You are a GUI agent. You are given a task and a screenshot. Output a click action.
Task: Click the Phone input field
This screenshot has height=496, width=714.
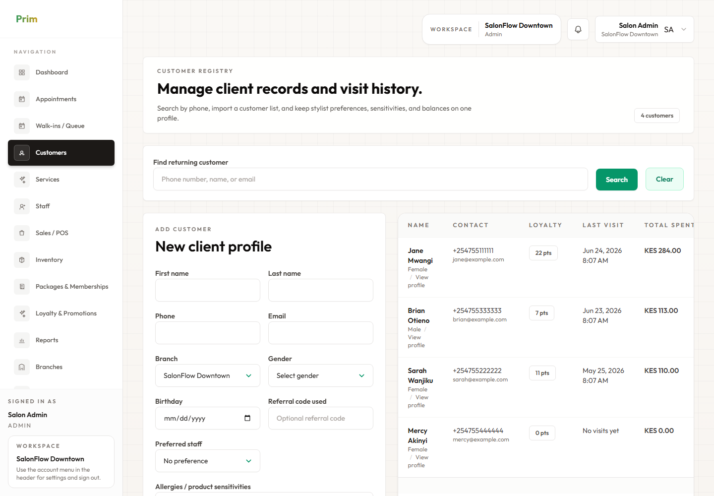(x=208, y=333)
